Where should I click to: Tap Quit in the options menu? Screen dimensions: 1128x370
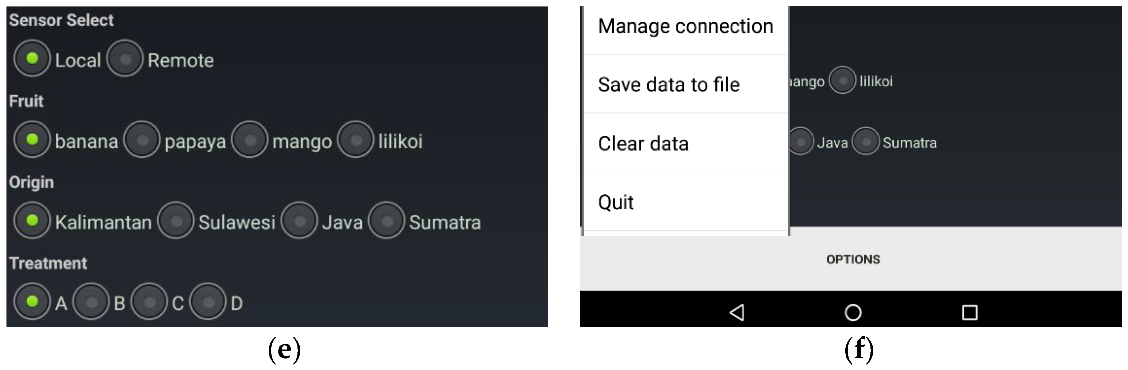(685, 202)
